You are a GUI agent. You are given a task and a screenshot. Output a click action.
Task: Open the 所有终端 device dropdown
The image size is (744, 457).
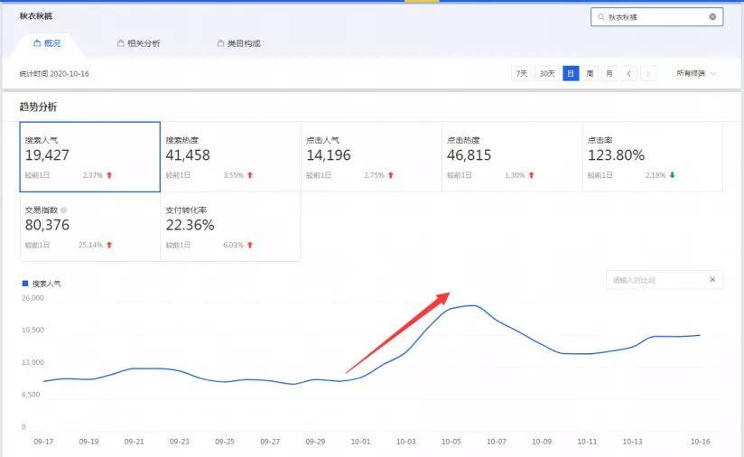tap(696, 73)
